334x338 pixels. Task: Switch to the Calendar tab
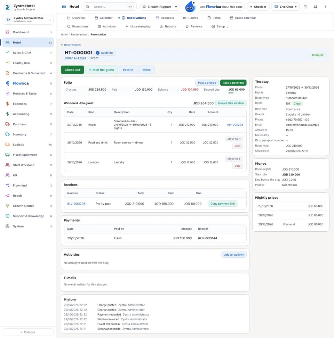click(104, 18)
